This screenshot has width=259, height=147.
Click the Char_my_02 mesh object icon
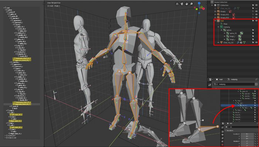221,42
